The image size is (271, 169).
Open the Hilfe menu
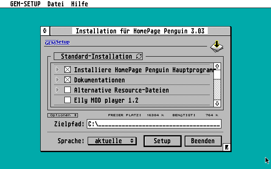coord(80,4)
